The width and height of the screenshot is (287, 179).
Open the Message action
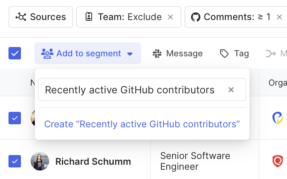[x=184, y=53]
